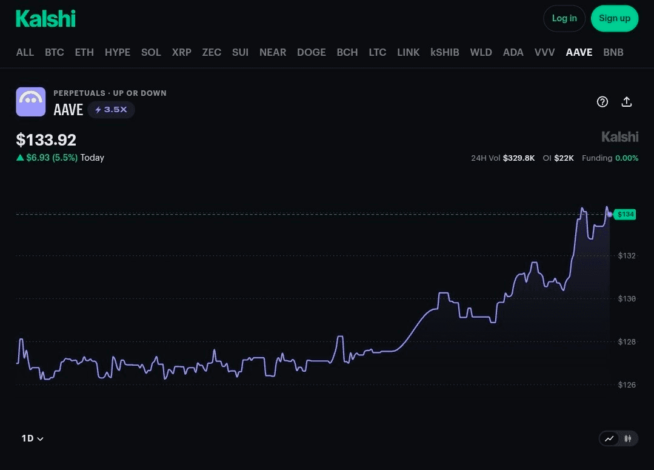654x470 pixels.
Task: Select the kSHIB tab
Action: [x=445, y=52]
